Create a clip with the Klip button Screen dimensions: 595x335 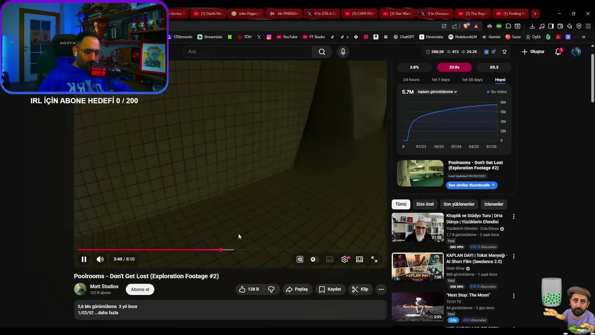tap(360, 289)
